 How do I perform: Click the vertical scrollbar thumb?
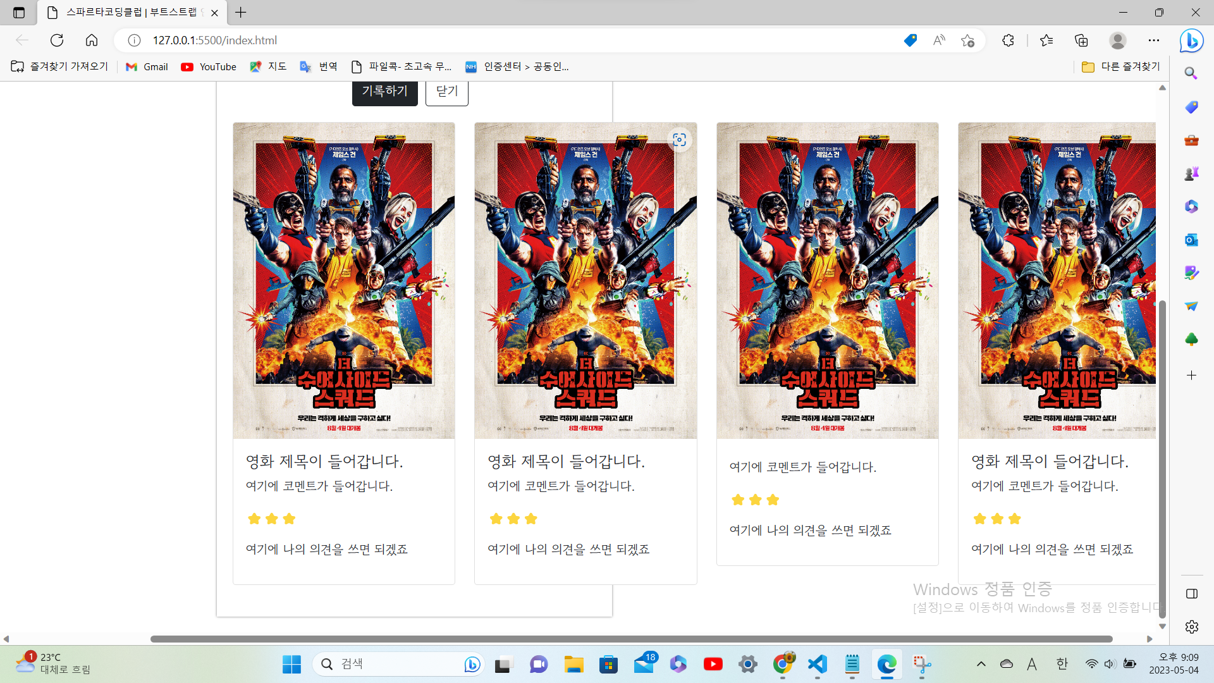click(x=1162, y=460)
